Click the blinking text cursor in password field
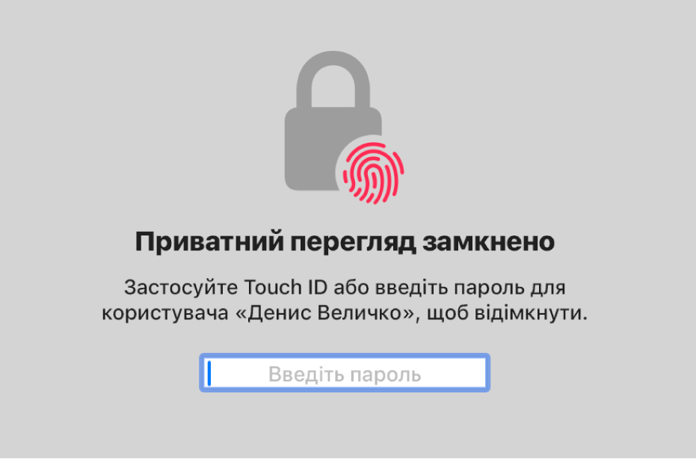 [209, 373]
